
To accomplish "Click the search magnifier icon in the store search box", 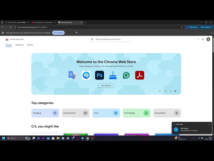I will (x=92, y=39).
